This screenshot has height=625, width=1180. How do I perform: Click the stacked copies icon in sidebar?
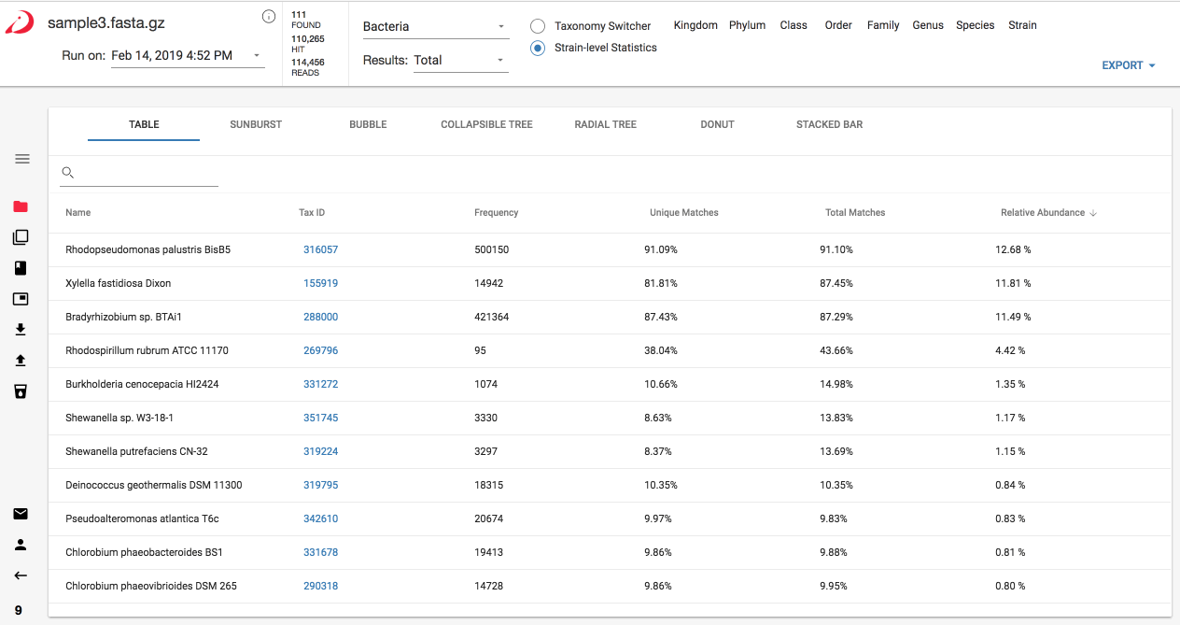[21, 237]
